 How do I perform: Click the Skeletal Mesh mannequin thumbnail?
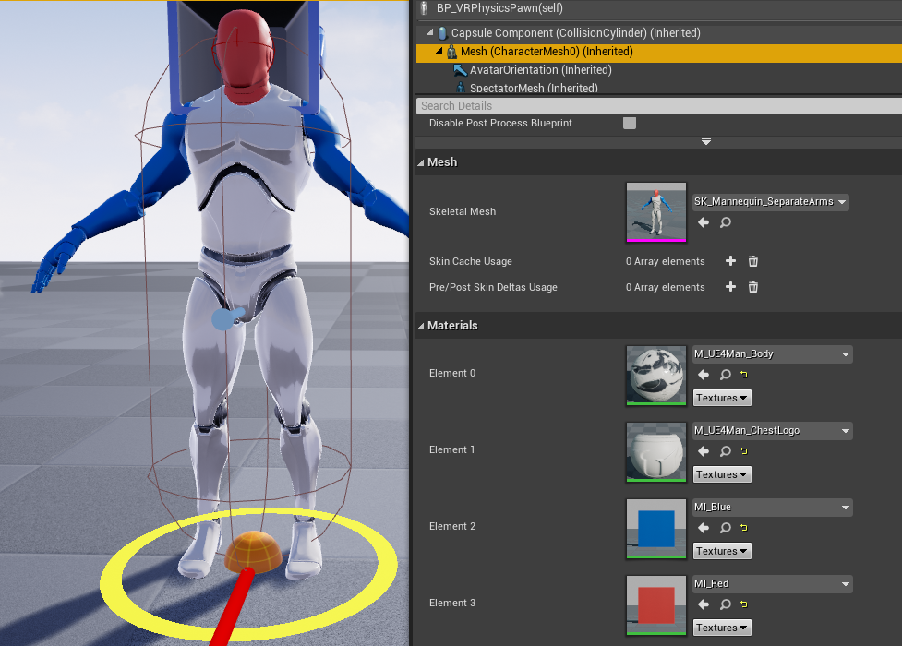pos(656,211)
